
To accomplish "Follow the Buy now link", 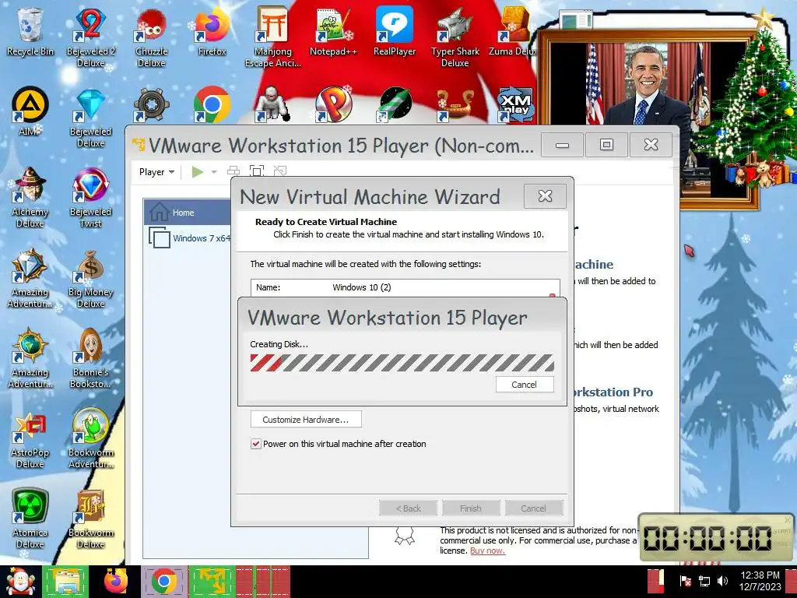I will pyautogui.click(x=487, y=551).
